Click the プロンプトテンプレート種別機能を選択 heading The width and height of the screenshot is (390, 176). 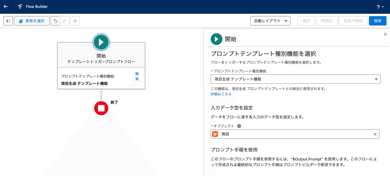pyautogui.click(x=264, y=54)
